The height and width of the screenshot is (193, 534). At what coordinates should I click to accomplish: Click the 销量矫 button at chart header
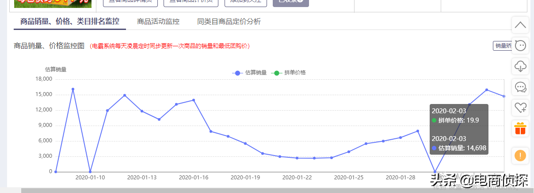[x=503, y=46]
